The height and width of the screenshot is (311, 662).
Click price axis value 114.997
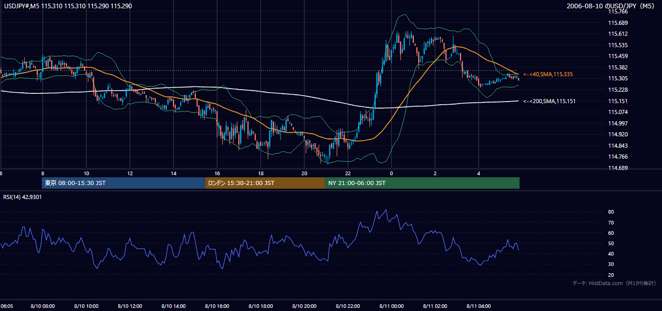point(618,123)
